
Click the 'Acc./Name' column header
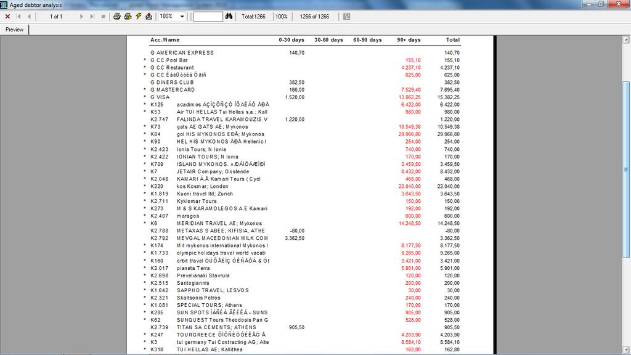pyautogui.click(x=165, y=40)
